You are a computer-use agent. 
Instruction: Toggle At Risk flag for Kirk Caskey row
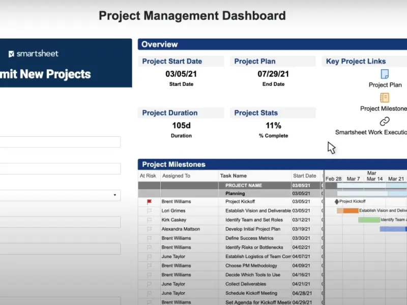[x=149, y=220]
